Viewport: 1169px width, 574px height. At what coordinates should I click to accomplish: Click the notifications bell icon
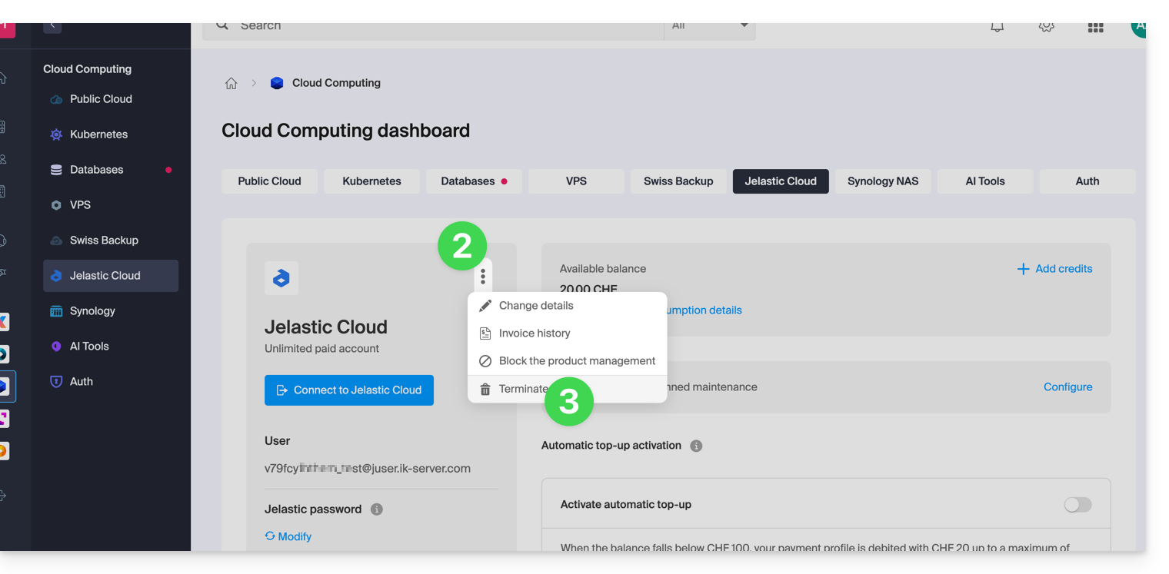(x=997, y=27)
